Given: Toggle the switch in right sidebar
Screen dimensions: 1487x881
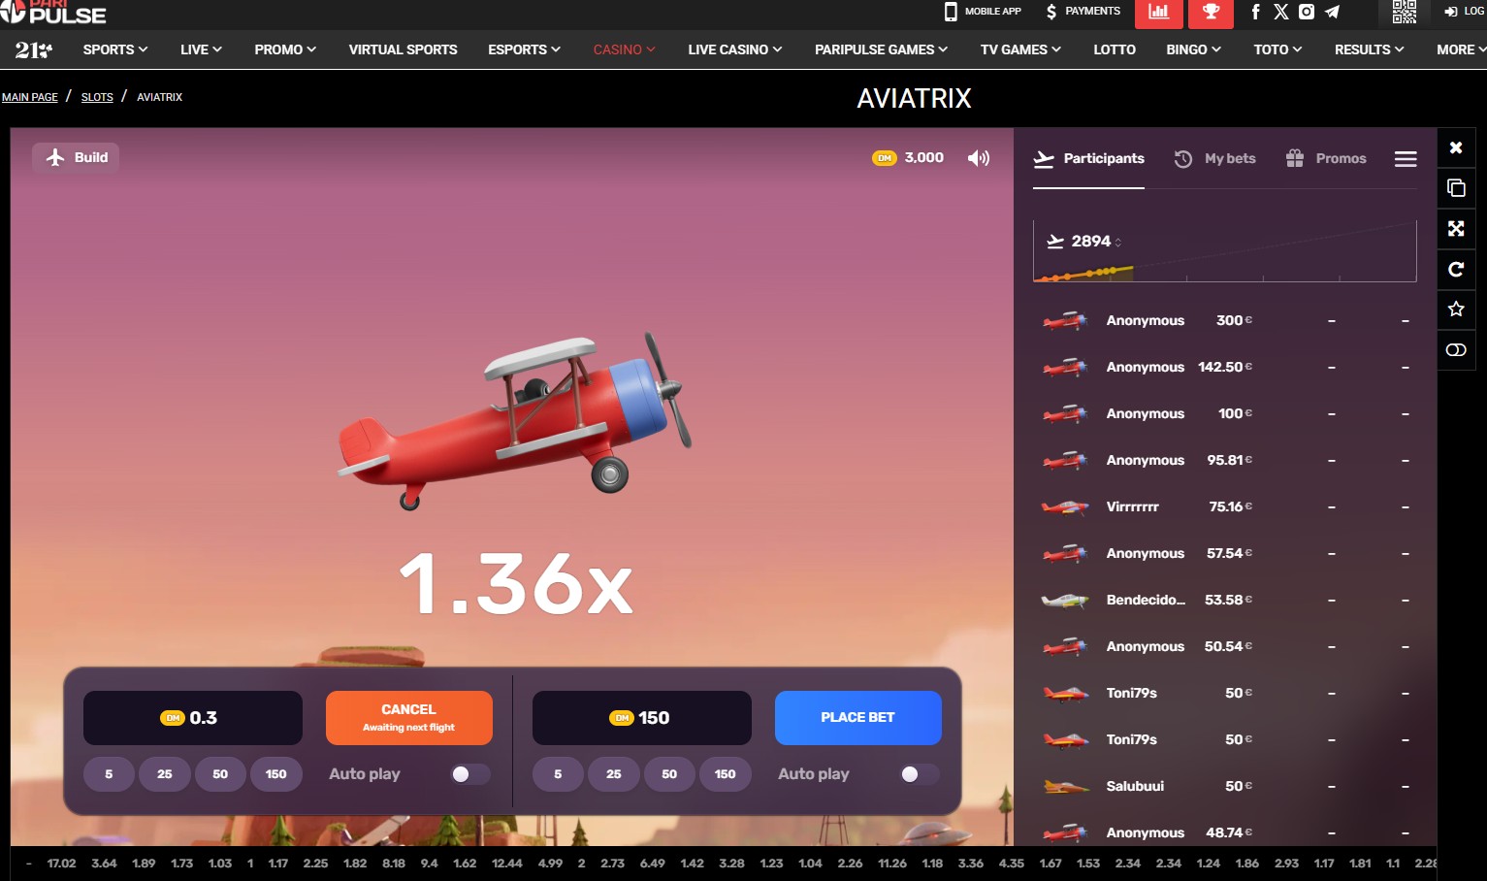Looking at the screenshot, I should [x=1455, y=350].
